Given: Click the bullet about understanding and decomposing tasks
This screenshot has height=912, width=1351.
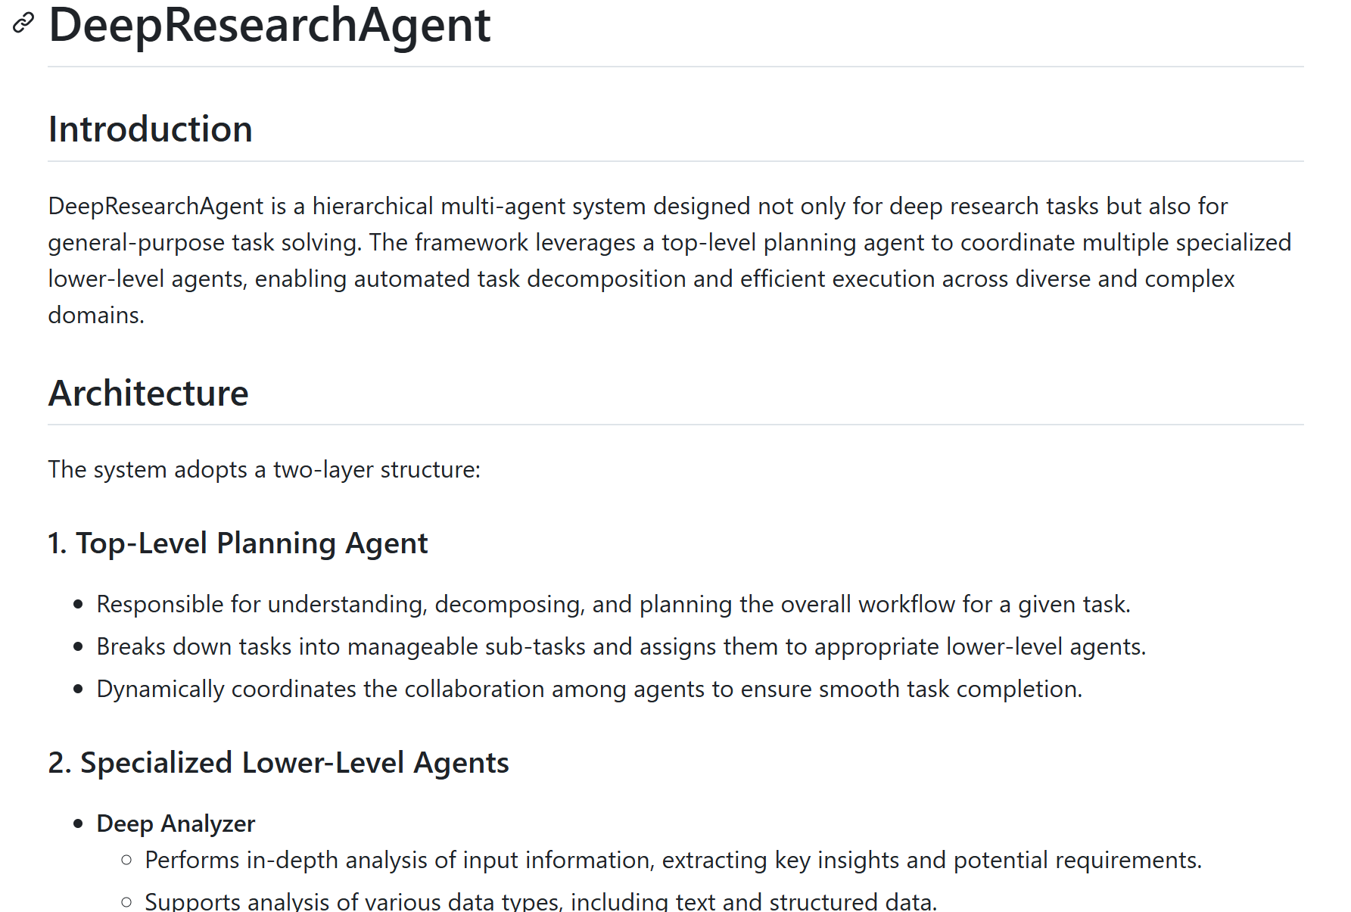Looking at the screenshot, I should click(x=613, y=605).
